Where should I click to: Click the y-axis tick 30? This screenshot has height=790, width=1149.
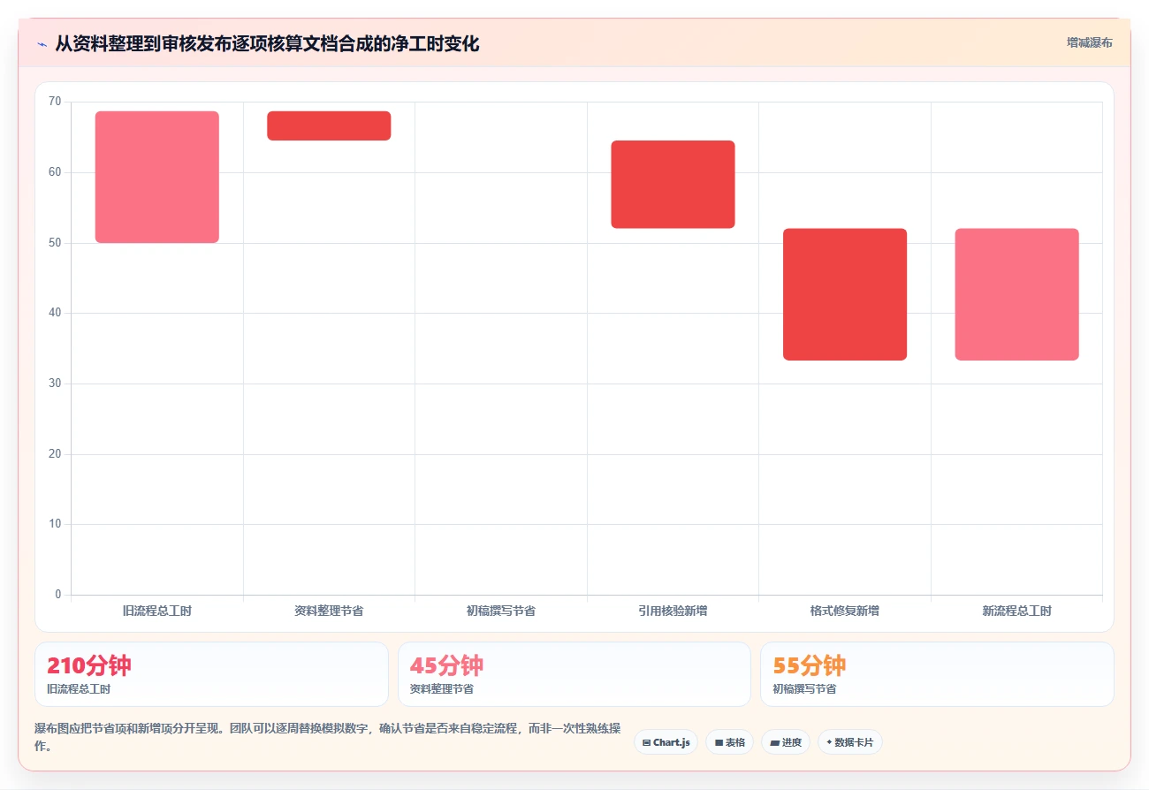(x=55, y=384)
